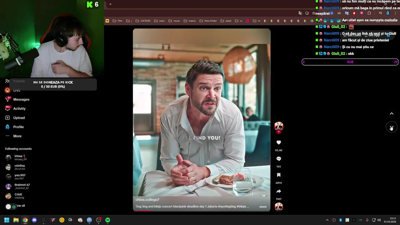Open OBS Studio from taskbar

(98, 220)
